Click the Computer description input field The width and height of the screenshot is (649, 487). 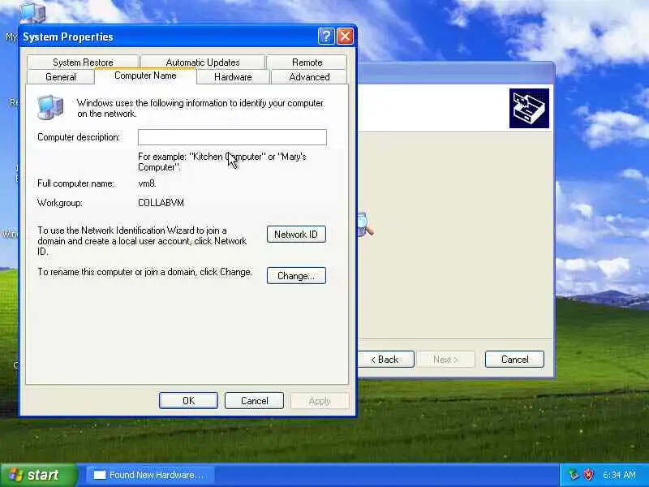point(232,137)
